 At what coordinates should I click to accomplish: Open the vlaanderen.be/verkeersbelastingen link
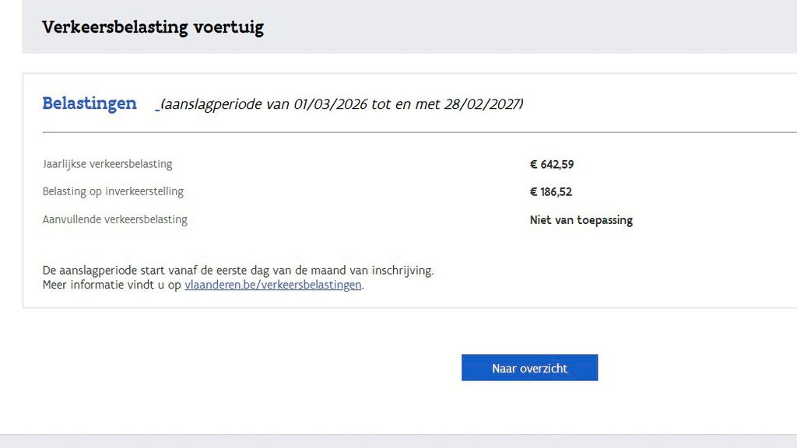(x=273, y=285)
